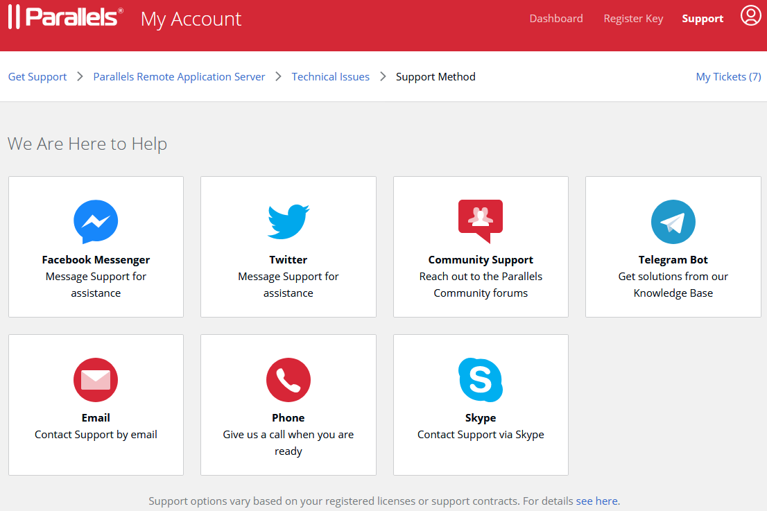Screen dimensions: 767x511
Task: Click the red Phone handset icon
Action: tap(288, 380)
